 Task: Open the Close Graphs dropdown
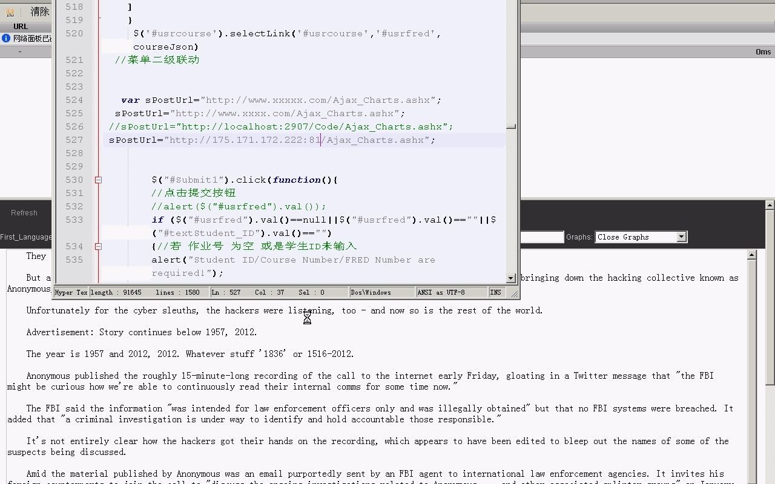pyautogui.click(x=681, y=237)
